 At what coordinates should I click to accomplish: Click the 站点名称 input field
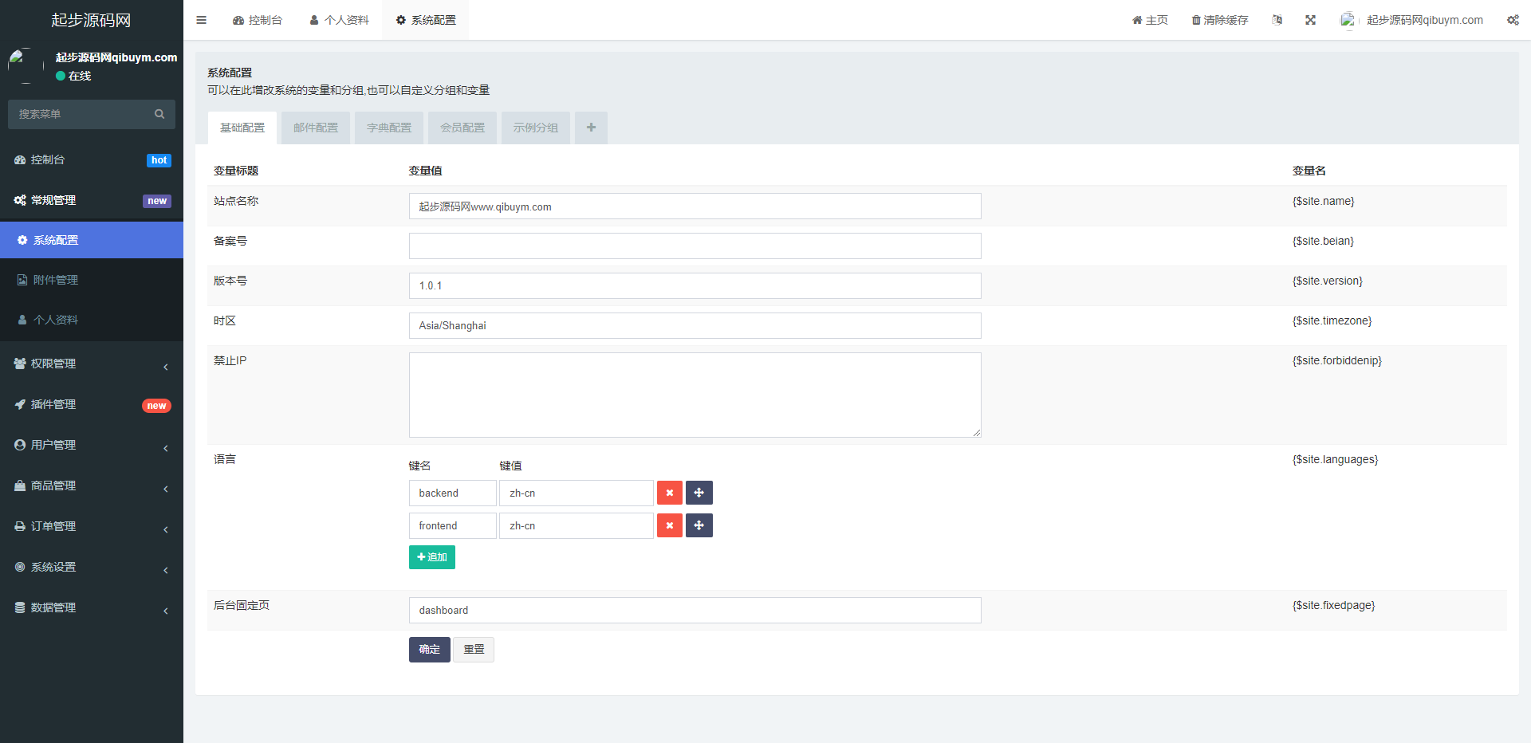coord(695,206)
